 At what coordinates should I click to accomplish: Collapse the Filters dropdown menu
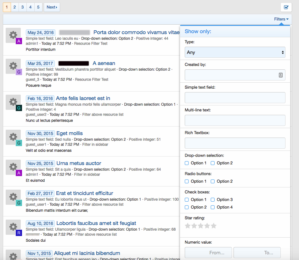281,19
